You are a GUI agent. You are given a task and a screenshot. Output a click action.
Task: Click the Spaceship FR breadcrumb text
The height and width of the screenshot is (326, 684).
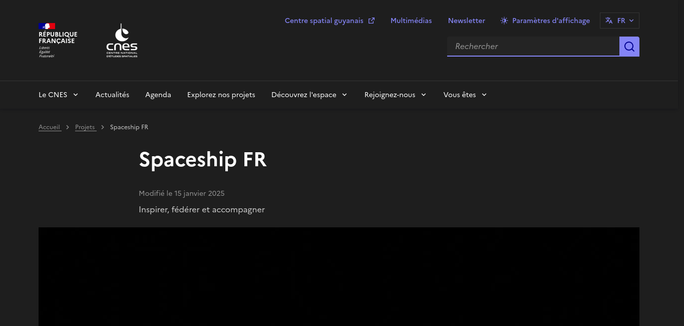point(129,127)
